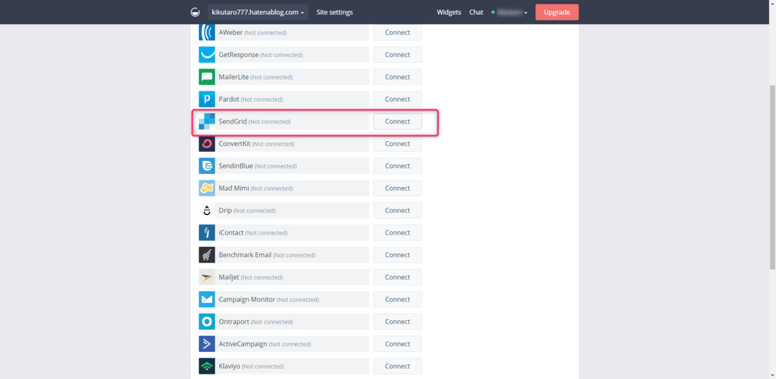Connect the Pardot integration

[x=398, y=99]
